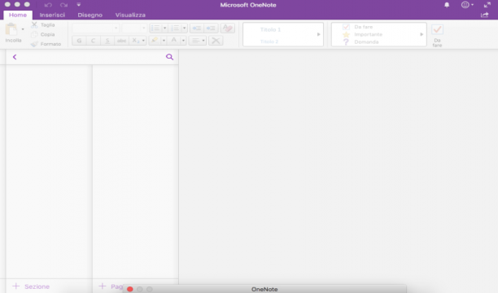Viewport: 498px width, 293px height.
Task: Open notifications bell icon
Action: point(447,5)
